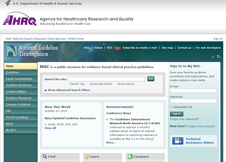This screenshot has height=162, width=226.
Task: Click 'AACE, ACCF, ACP, ACR' list item
Action: pyautogui.click(x=63, y=124)
